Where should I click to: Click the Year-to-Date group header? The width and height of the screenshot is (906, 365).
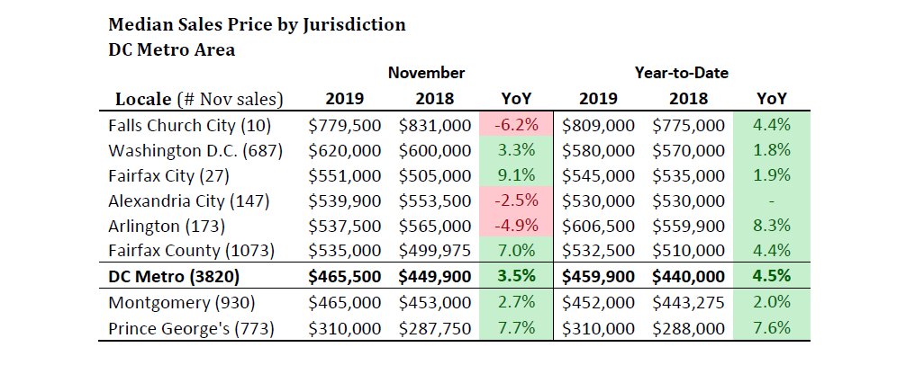(681, 72)
